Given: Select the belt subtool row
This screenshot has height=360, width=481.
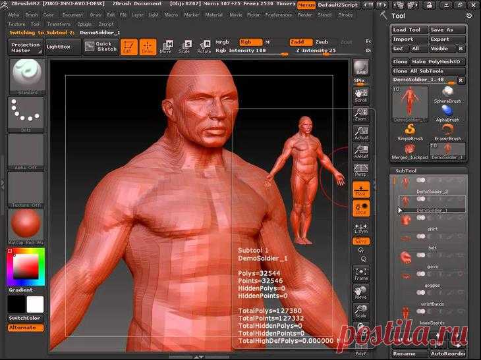Looking at the screenshot, I should tap(430, 241).
